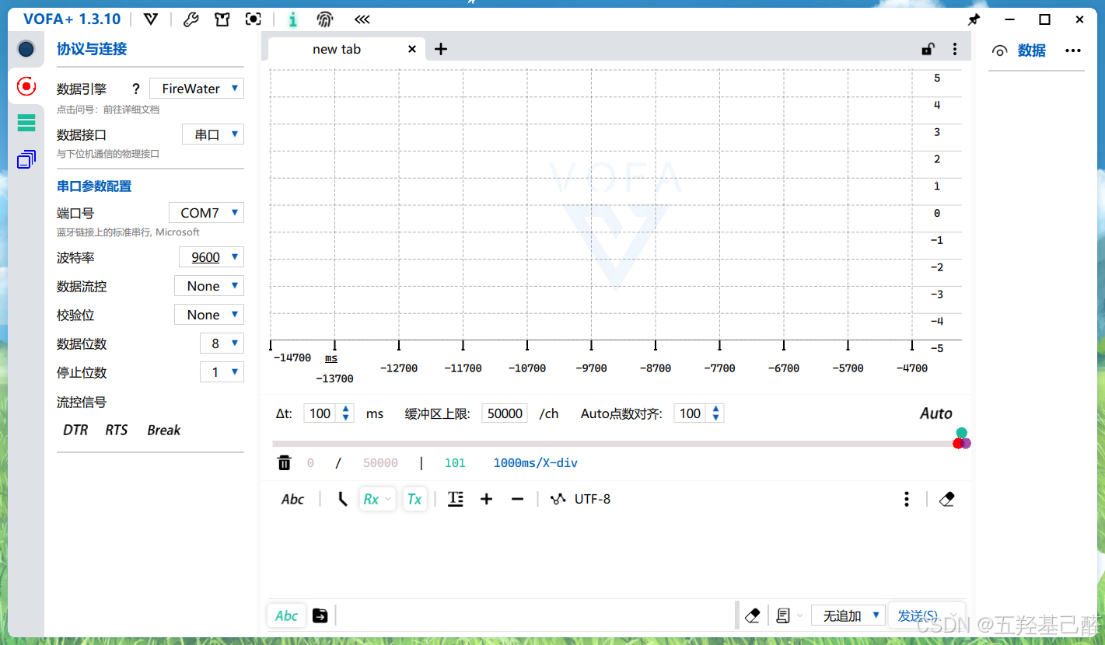Open the FireWater data engine dropdown
This screenshot has height=645, width=1105.
tap(196, 88)
